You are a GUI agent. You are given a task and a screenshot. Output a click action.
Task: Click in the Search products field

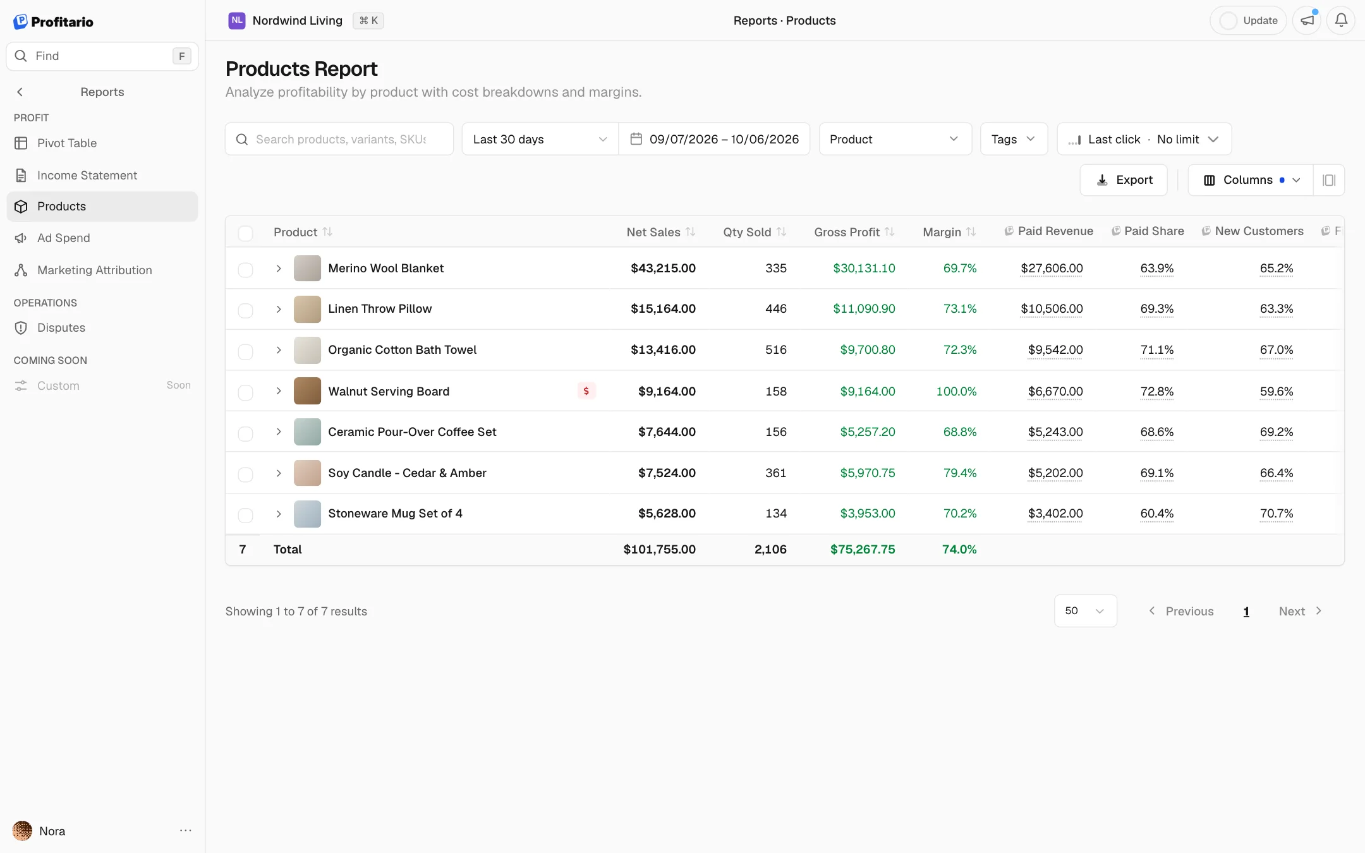point(339,139)
